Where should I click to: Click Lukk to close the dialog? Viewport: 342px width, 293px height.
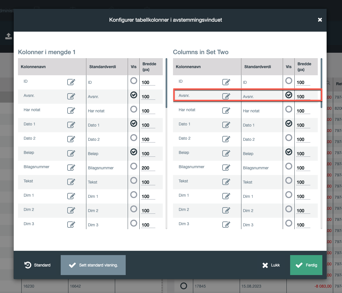coord(271,265)
